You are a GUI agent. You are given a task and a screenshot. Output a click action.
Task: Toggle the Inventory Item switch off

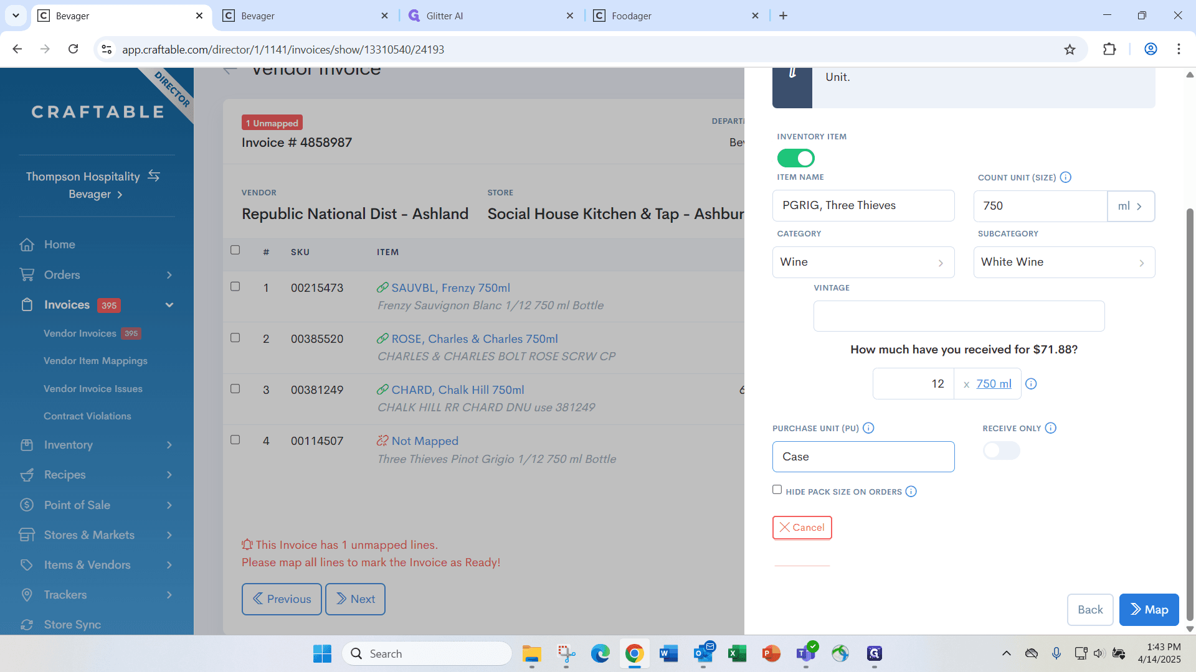[795, 158]
